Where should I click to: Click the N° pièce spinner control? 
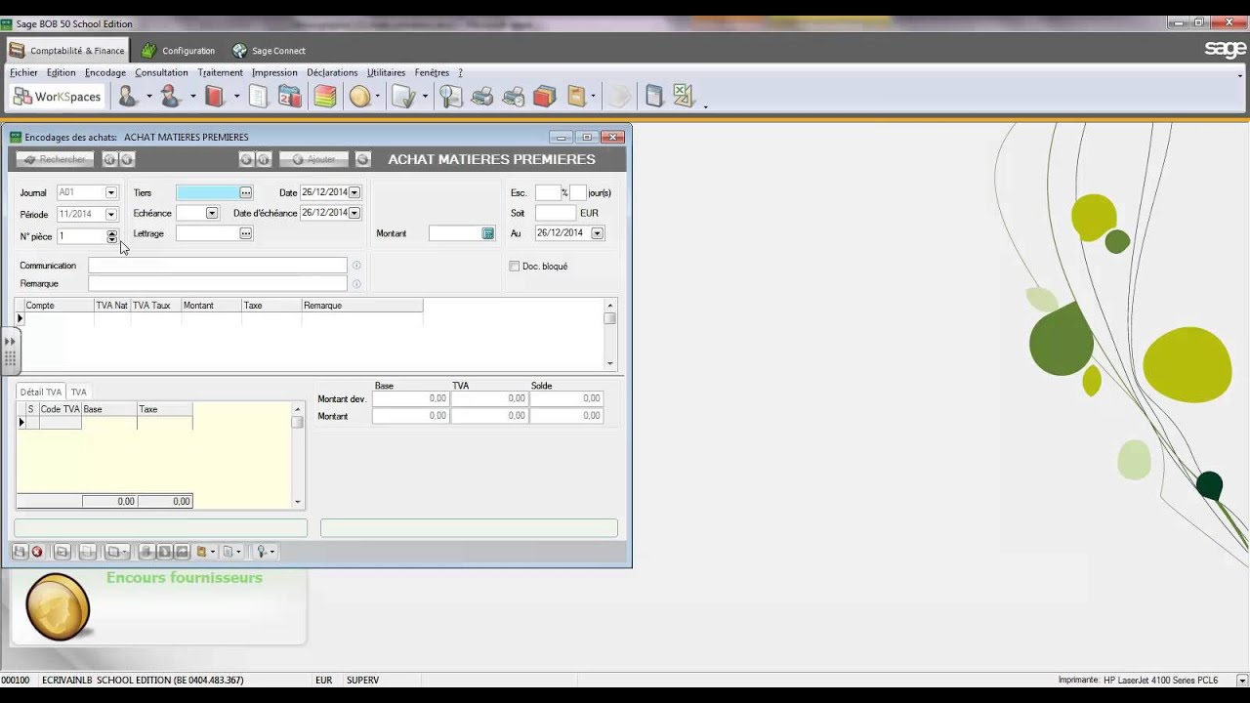(111, 236)
